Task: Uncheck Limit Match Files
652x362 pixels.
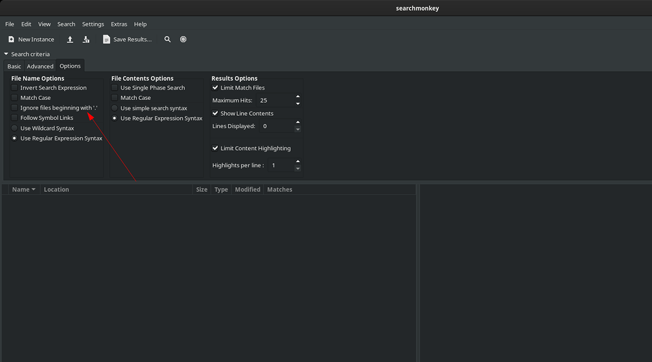Action: 215,88
